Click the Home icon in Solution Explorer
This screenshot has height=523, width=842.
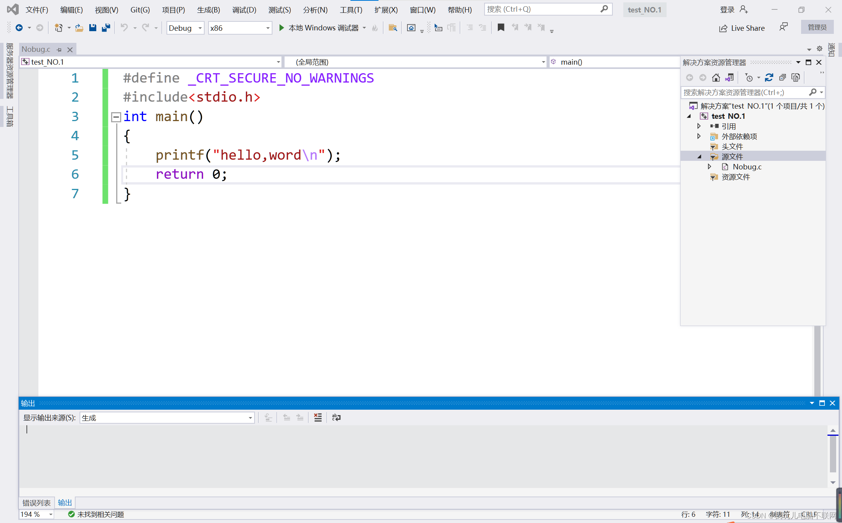click(716, 77)
